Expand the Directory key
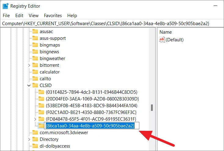224x151 pixels. tap(29, 139)
